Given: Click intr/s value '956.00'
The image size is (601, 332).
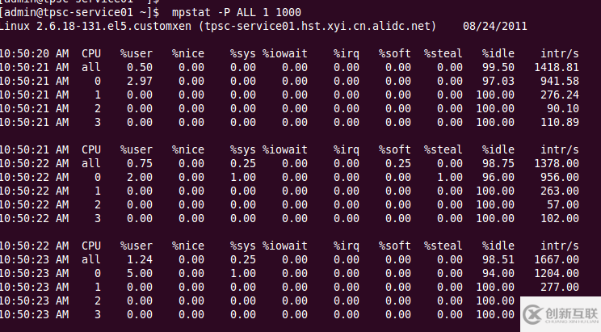Looking at the screenshot, I should (x=560, y=178).
